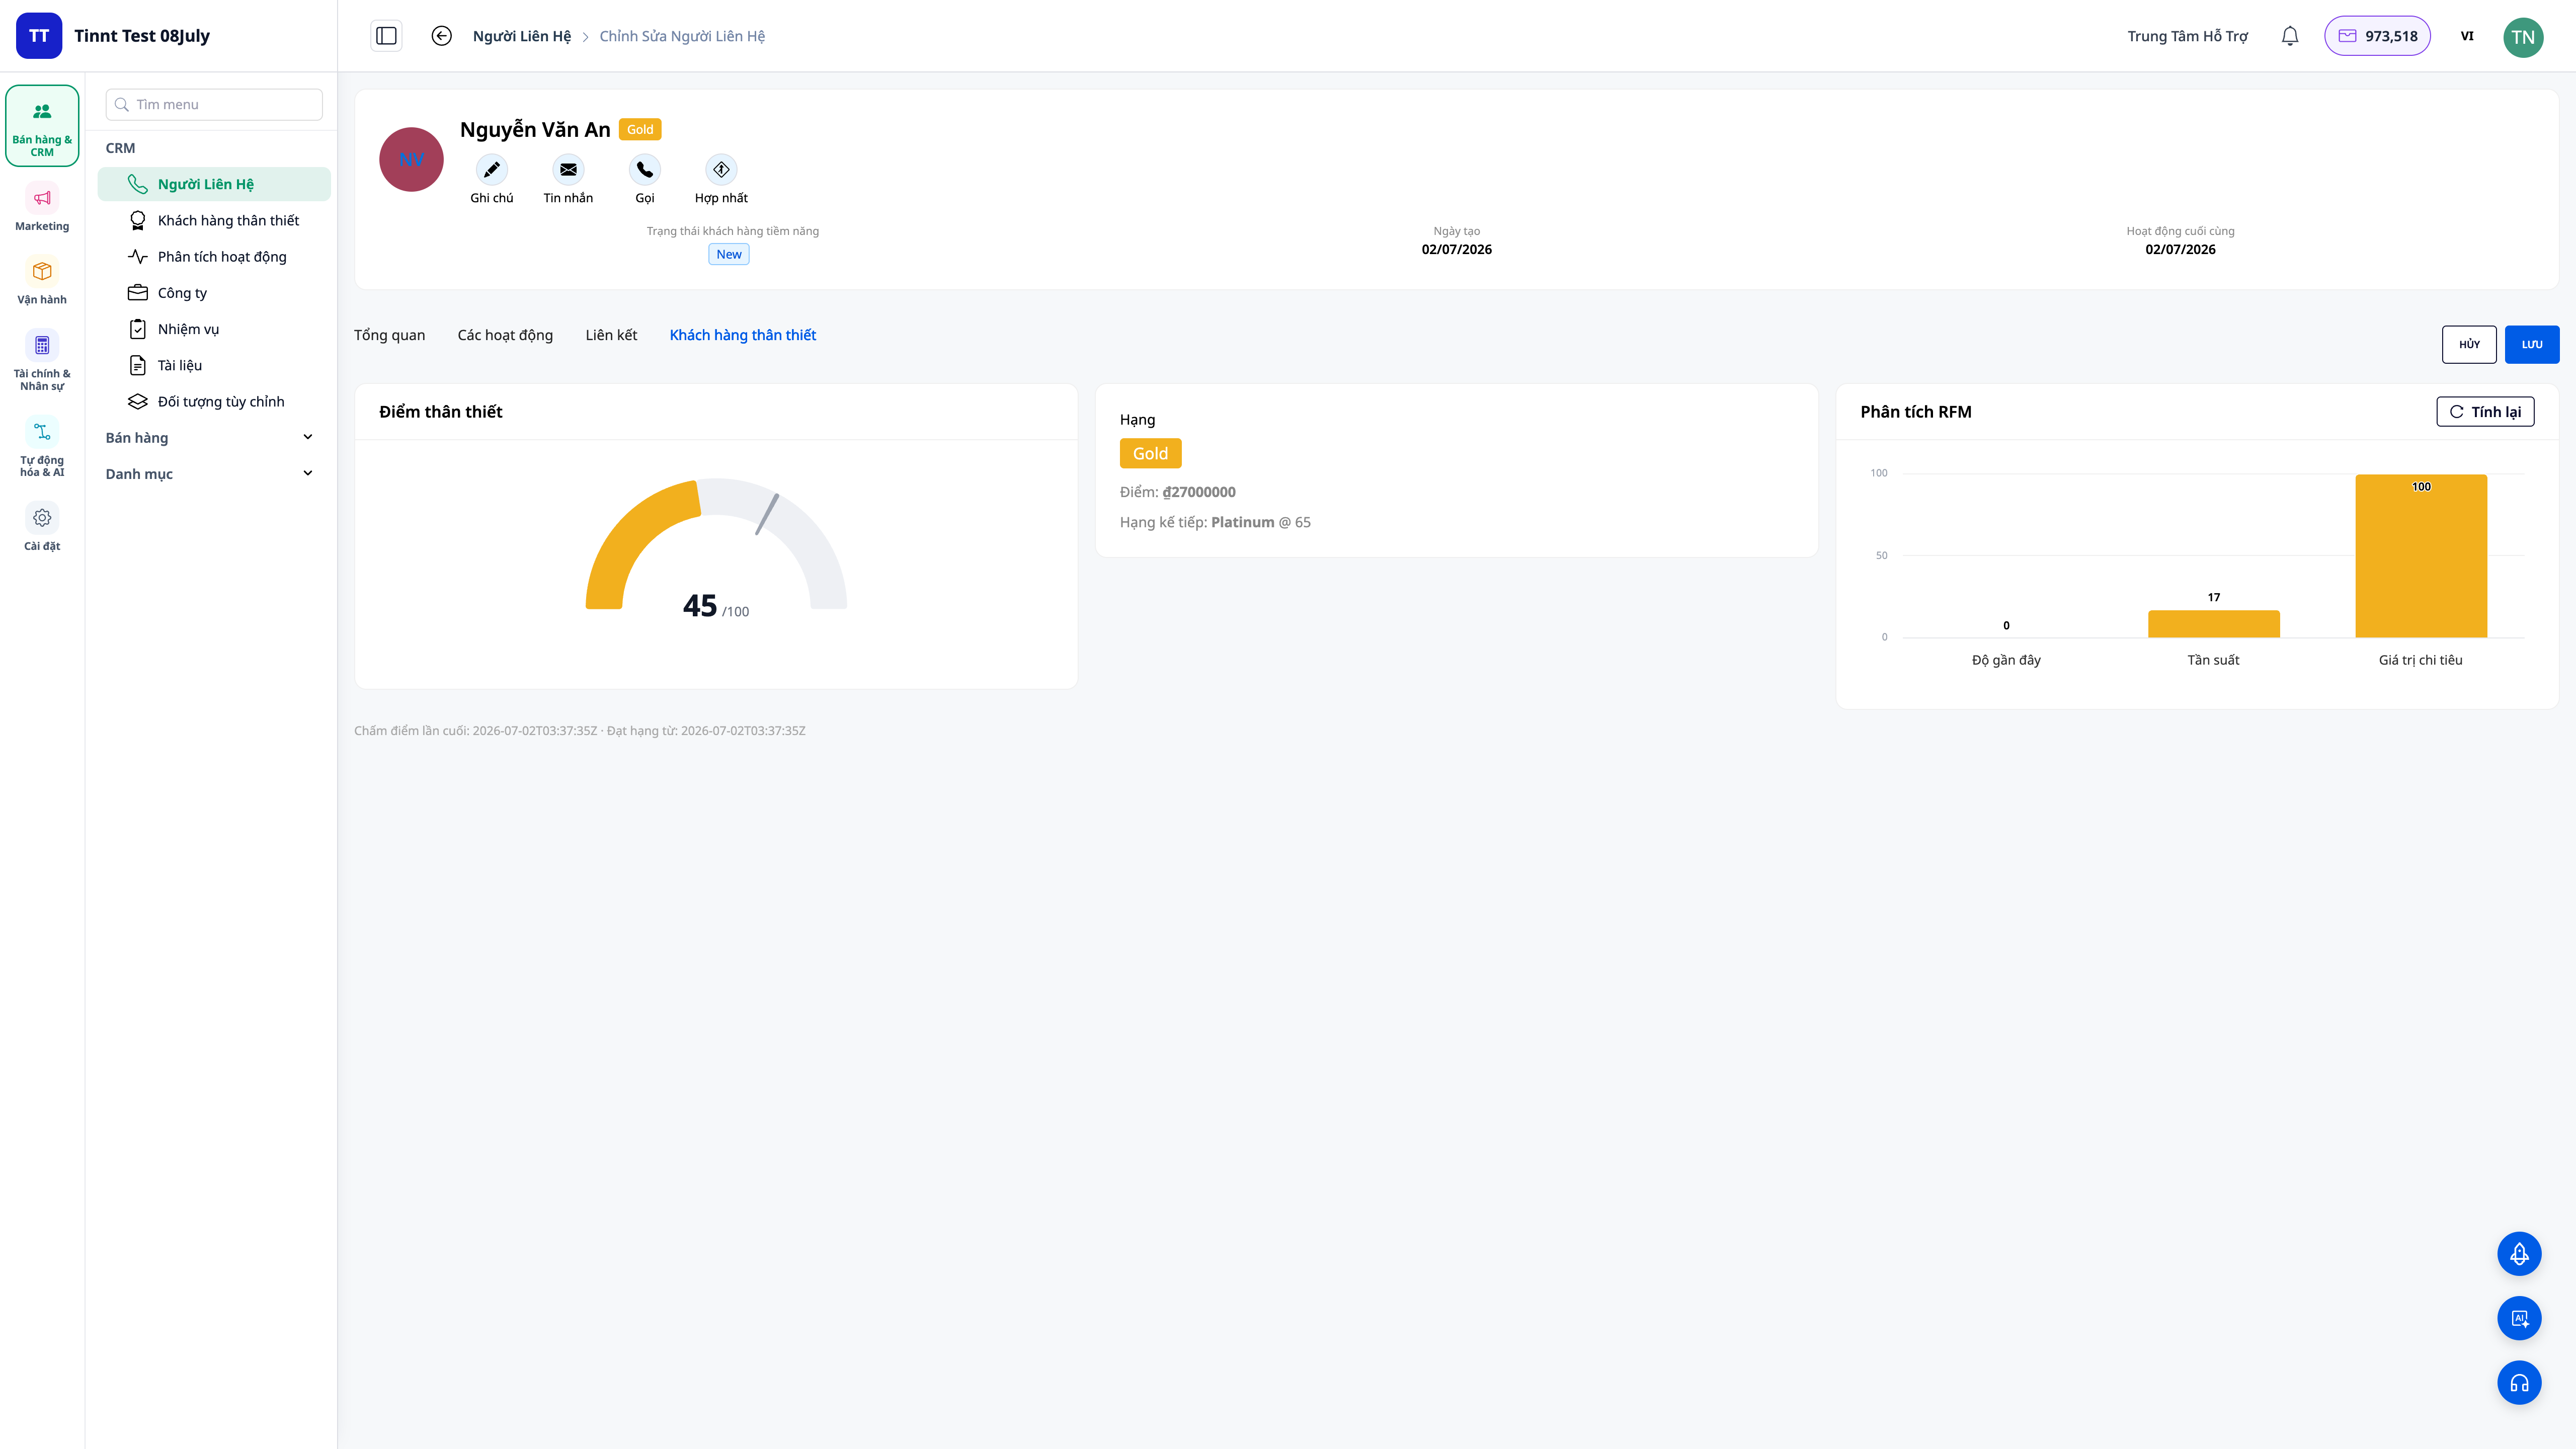
Task: Switch to the Tổng quan tab
Action: pyautogui.click(x=389, y=335)
